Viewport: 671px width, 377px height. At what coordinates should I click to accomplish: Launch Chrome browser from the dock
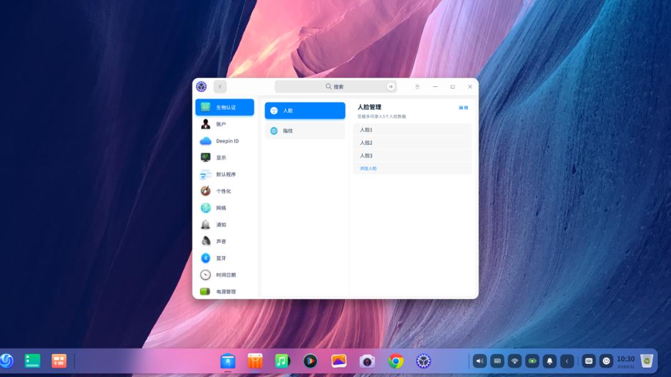[x=396, y=361]
